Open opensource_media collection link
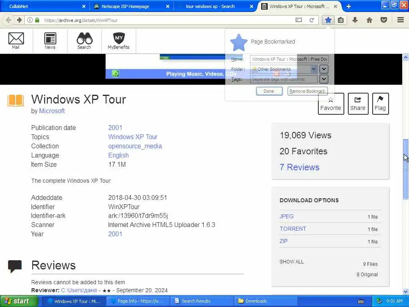The image size is (409, 307). [x=135, y=146]
